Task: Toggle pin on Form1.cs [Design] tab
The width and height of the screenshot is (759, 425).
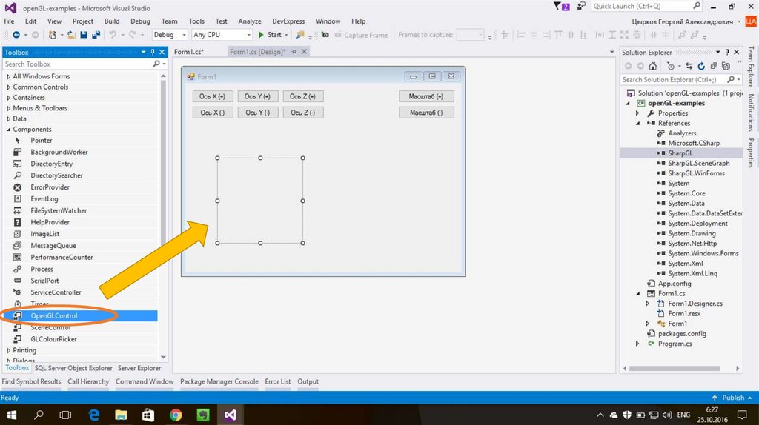Action: tap(294, 52)
